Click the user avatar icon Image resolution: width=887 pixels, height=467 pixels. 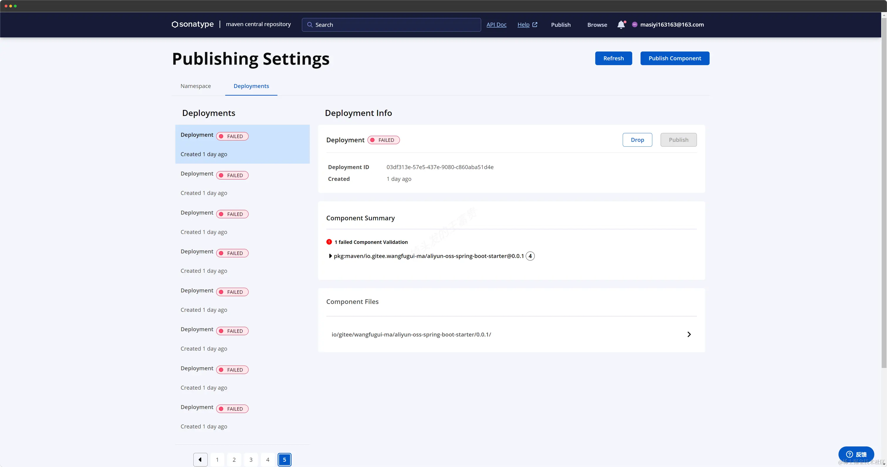[635, 24]
